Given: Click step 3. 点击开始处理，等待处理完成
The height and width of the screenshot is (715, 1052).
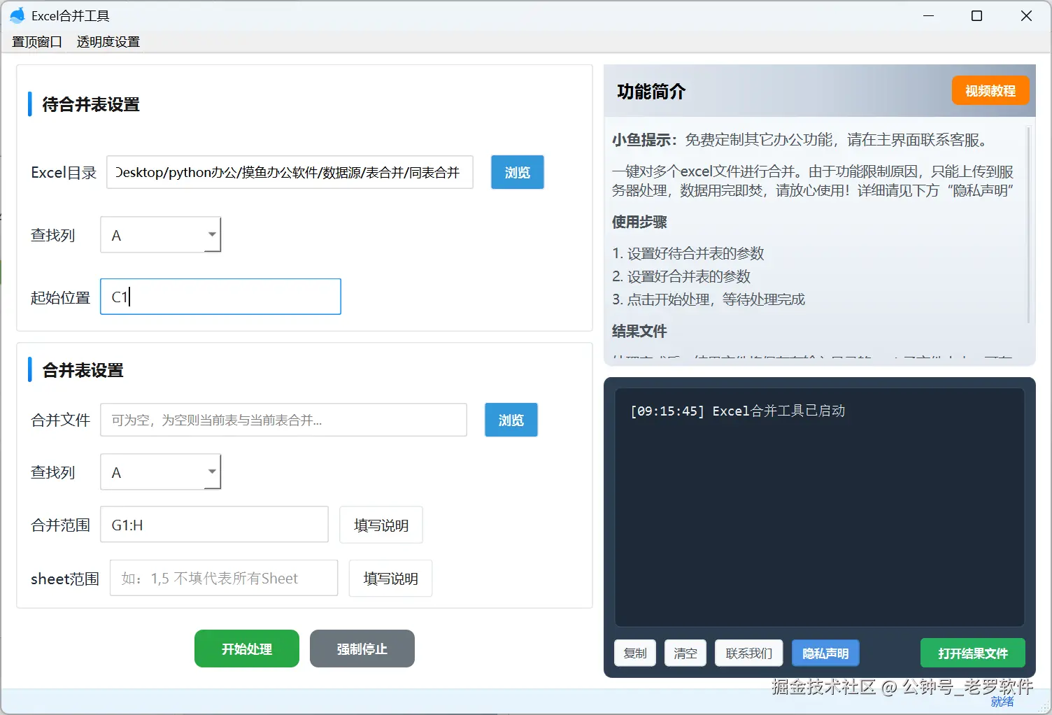Looking at the screenshot, I should pos(709,299).
